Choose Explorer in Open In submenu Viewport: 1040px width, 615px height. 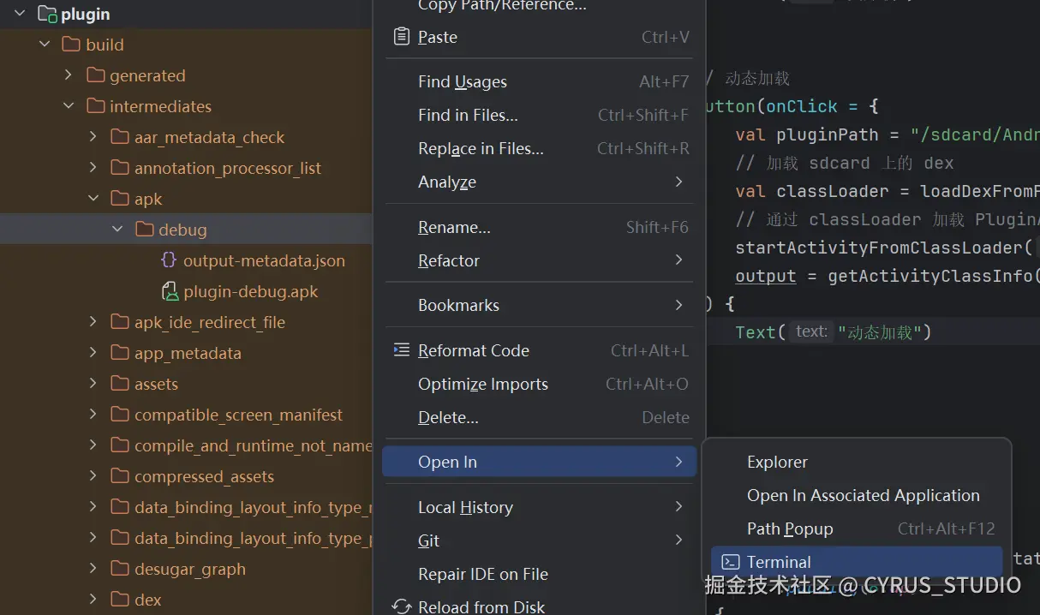point(857,462)
